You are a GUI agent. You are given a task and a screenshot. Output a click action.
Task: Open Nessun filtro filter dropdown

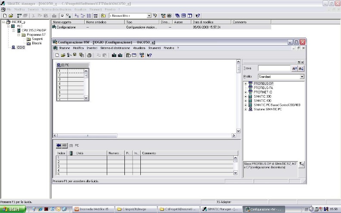point(149,15)
